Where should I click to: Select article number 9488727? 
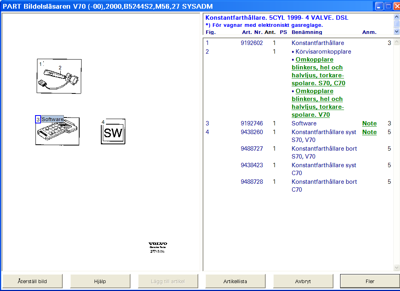[x=252, y=149]
